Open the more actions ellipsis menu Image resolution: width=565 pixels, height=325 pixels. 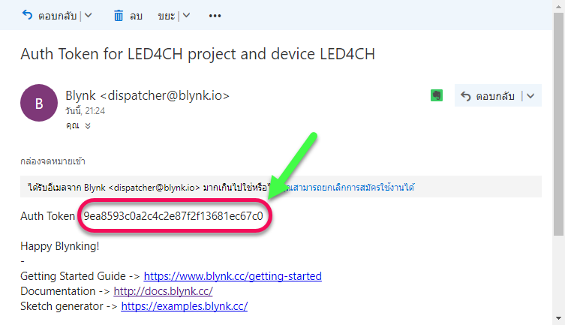click(215, 16)
